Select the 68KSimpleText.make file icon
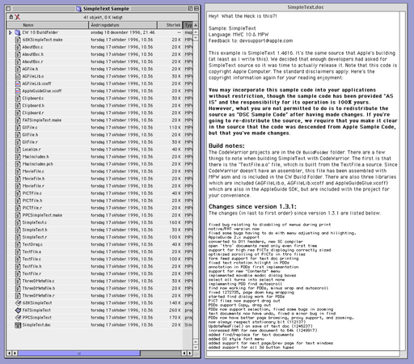 click(18, 40)
